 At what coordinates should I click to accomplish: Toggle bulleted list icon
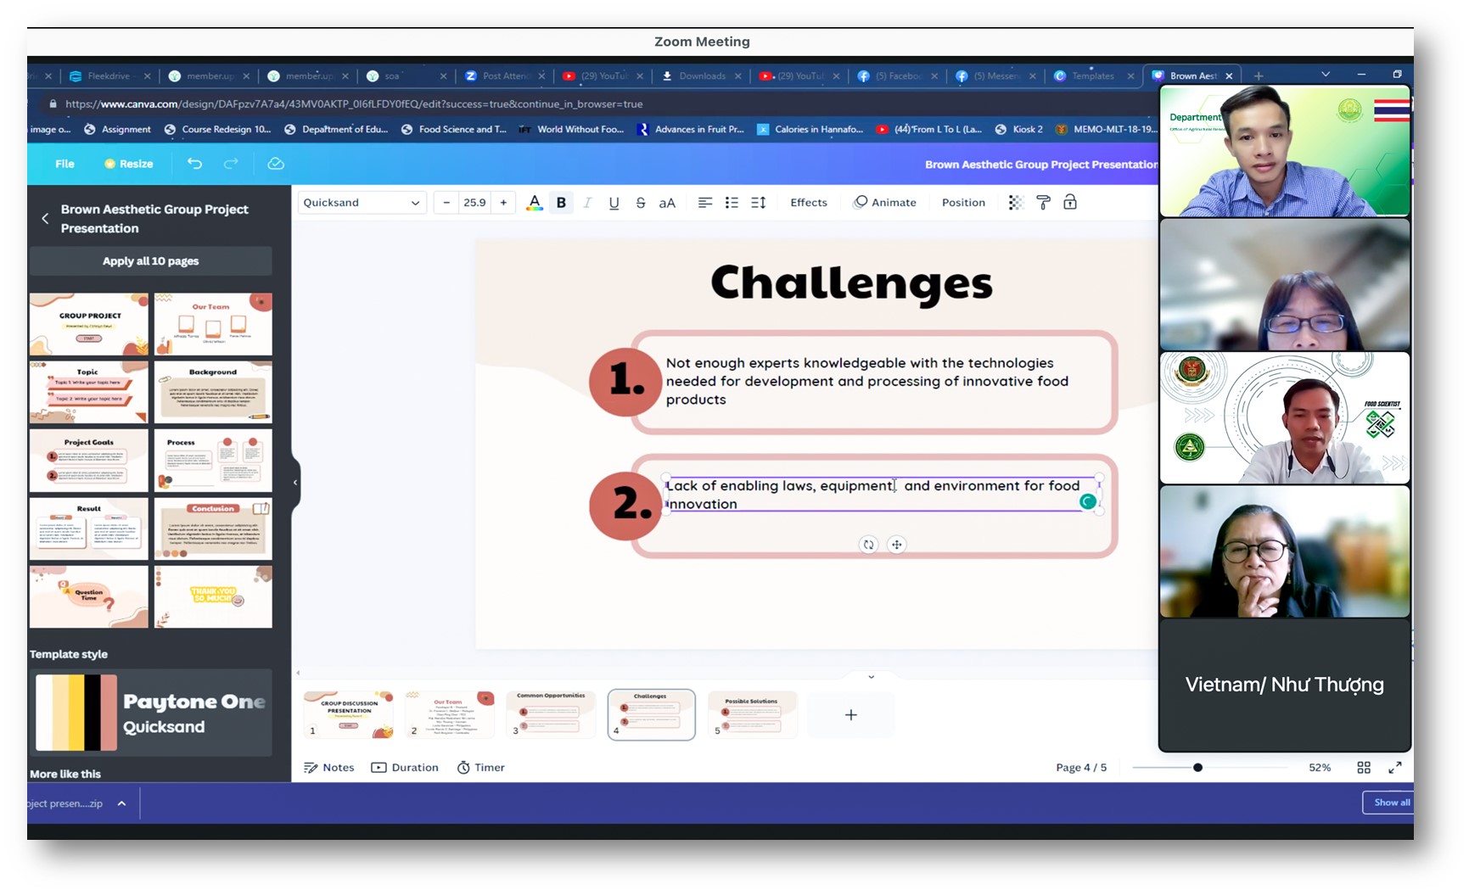[732, 203]
